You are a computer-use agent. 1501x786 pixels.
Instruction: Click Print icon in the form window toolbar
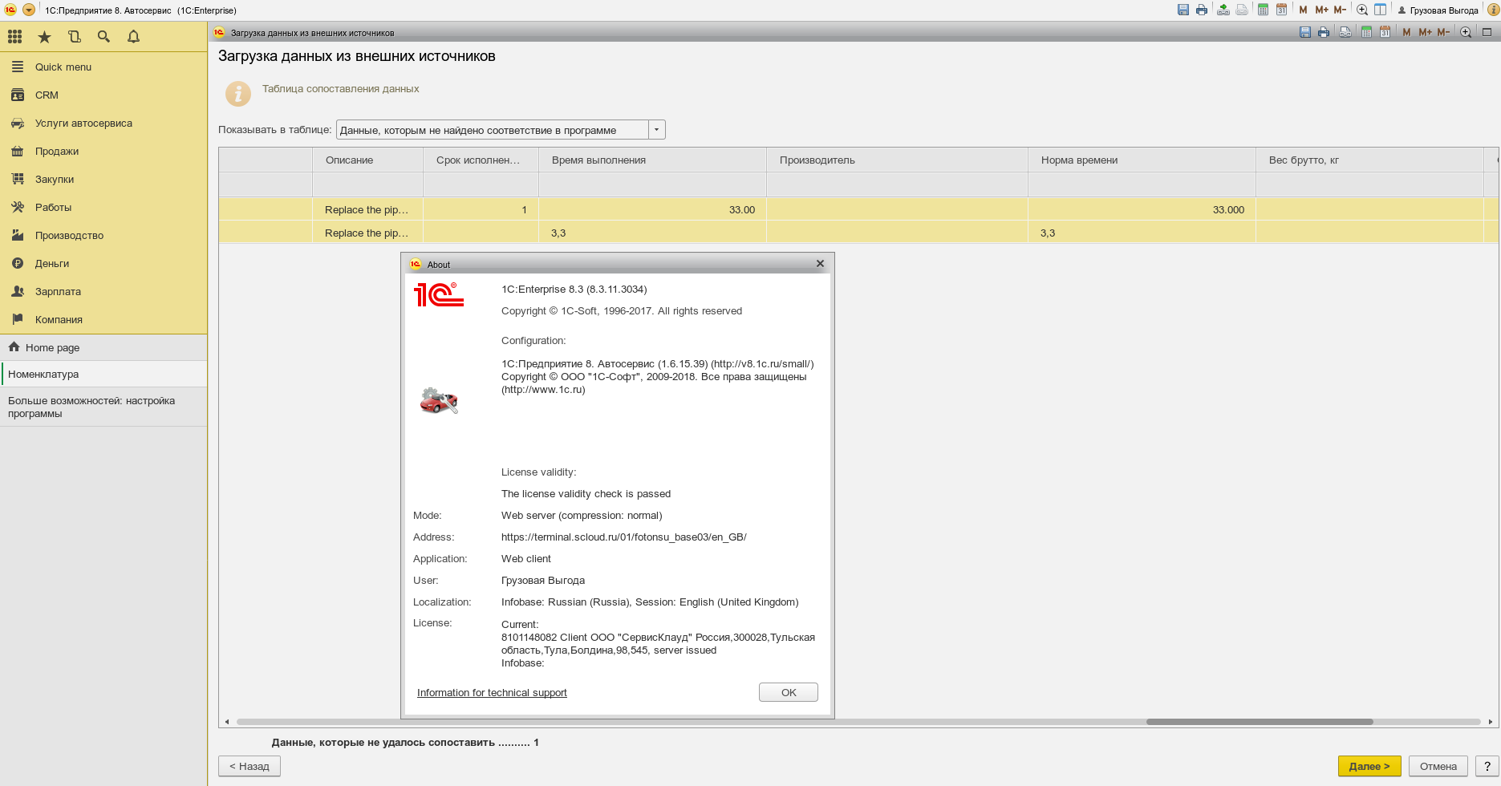(1324, 32)
